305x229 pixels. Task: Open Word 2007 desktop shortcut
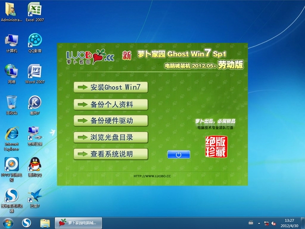(35, 74)
